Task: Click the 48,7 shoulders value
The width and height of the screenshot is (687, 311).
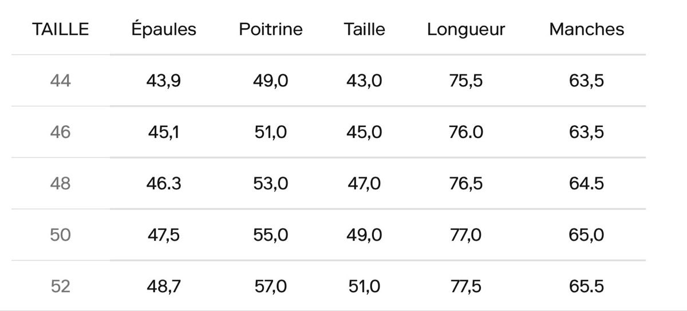Action: pyautogui.click(x=164, y=286)
